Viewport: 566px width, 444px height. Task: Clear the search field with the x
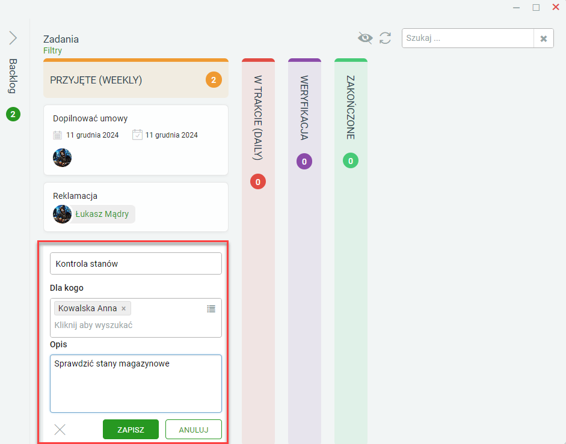[544, 38]
